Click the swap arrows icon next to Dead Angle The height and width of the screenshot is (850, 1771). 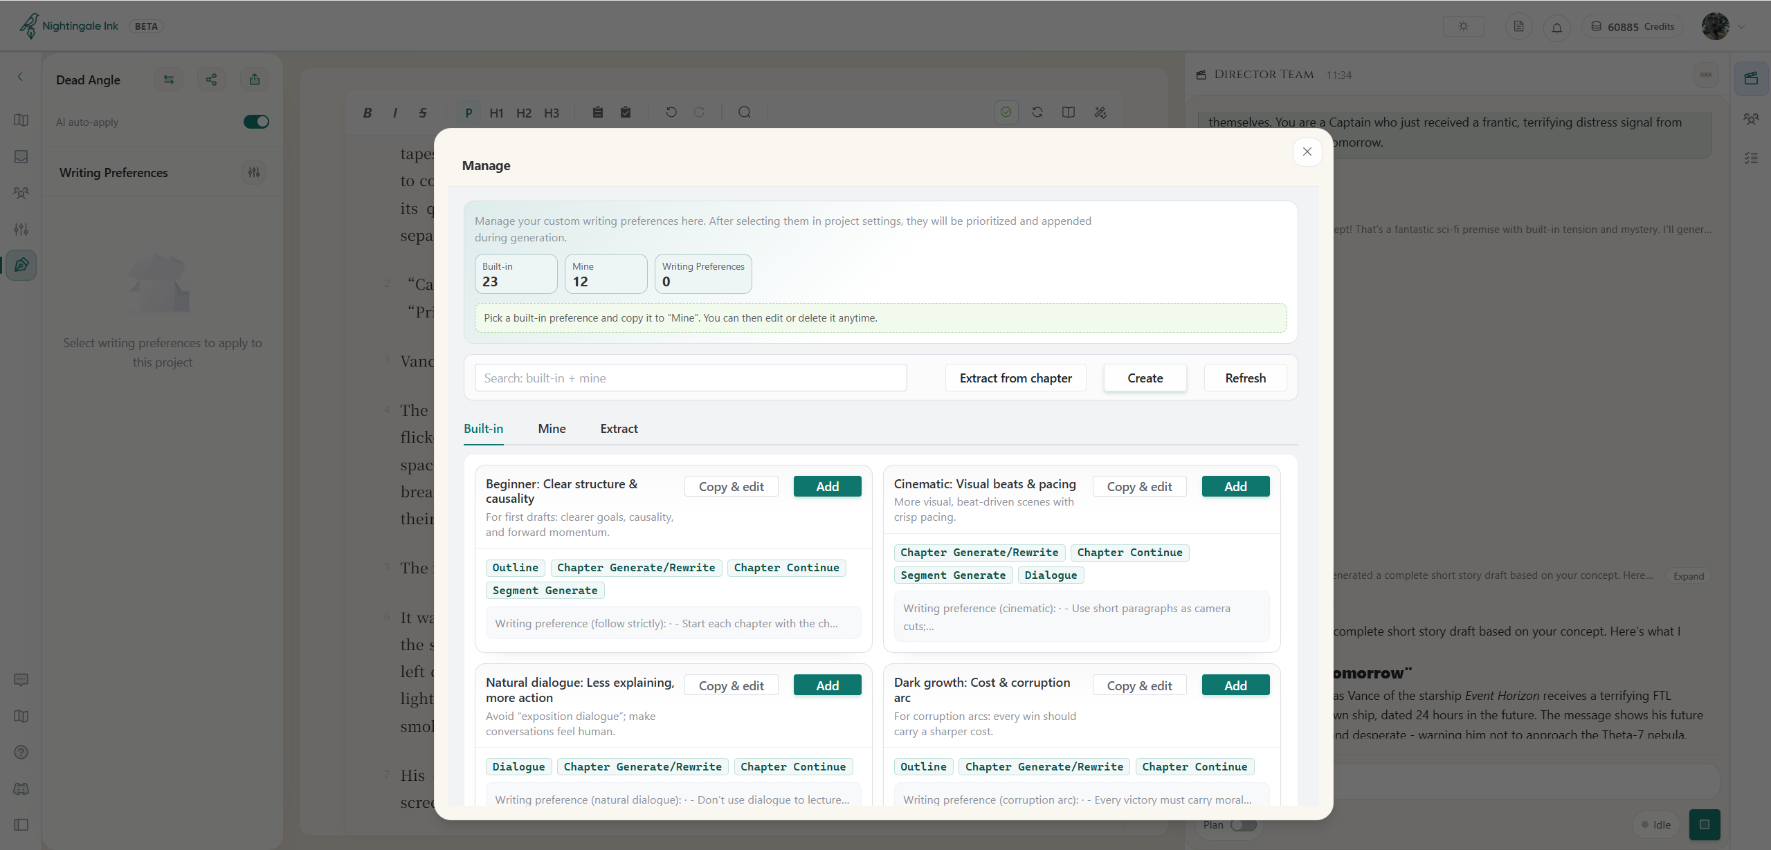click(x=168, y=80)
